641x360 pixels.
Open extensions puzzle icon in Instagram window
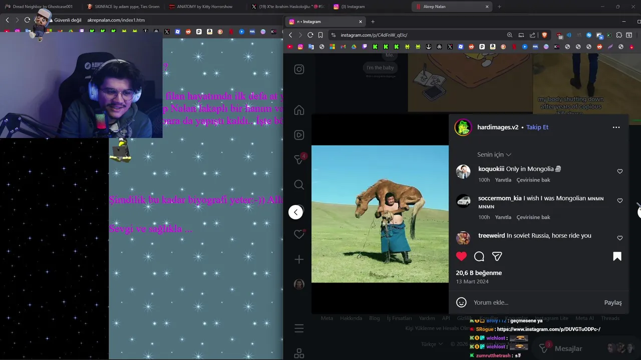coord(619,35)
